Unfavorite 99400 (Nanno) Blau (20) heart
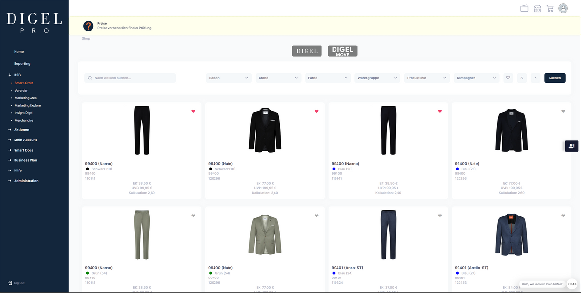Viewport: 581px width, 293px height. [x=440, y=111]
